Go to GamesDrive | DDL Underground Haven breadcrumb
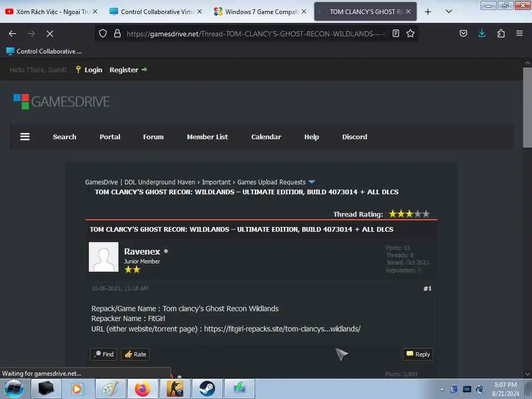Image resolution: width=532 pixels, height=399 pixels. (140, 182)
